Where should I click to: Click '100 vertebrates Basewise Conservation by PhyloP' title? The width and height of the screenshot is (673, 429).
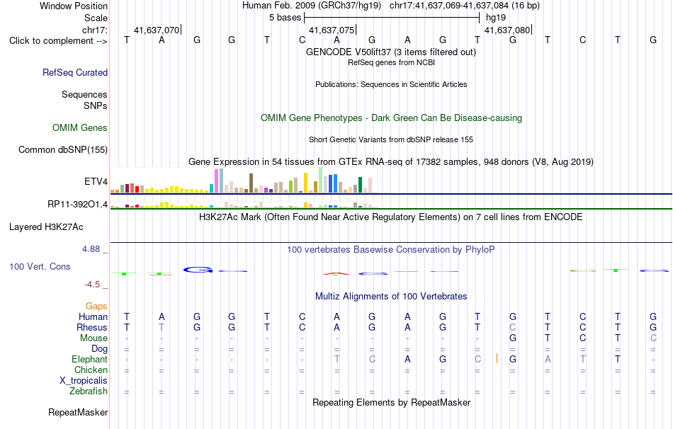(x=391, y=250)
